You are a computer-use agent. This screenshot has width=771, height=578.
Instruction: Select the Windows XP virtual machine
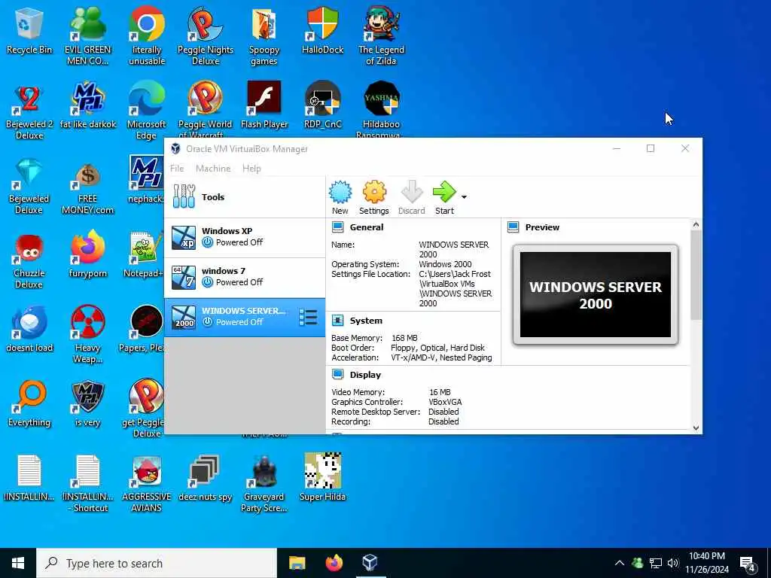point(245,237)
